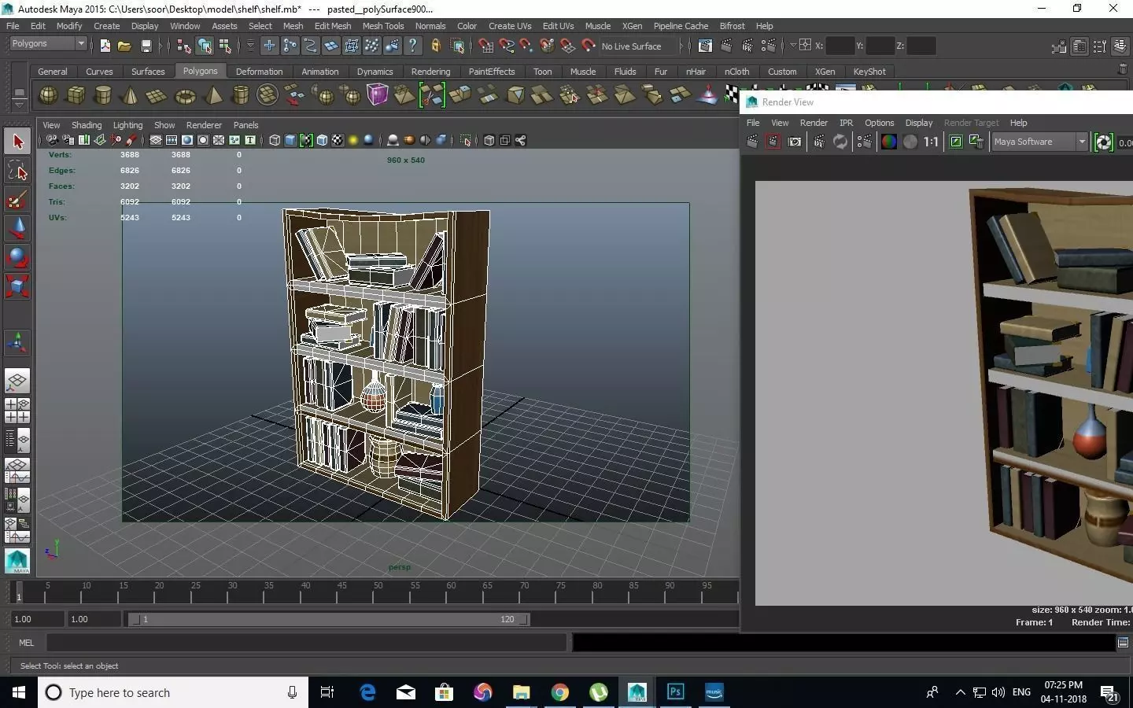Viewport: 1133px width, 708px height.
Task: Toggle textured display checker icon
Action: pyautogui.click(x=338, y=140)
